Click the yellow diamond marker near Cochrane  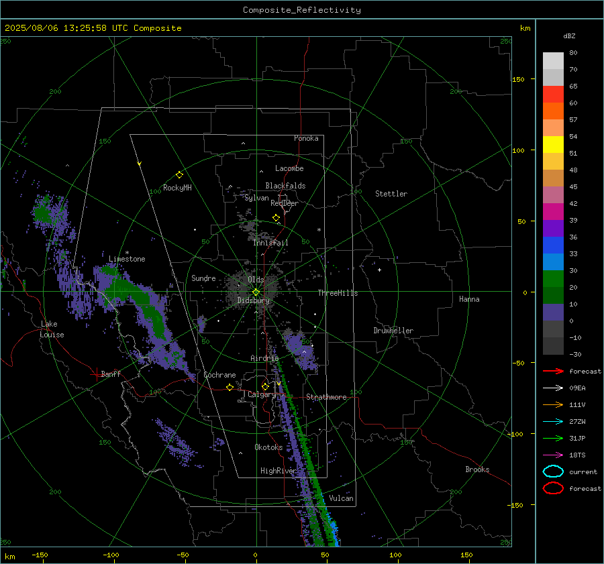pos(230,388)
